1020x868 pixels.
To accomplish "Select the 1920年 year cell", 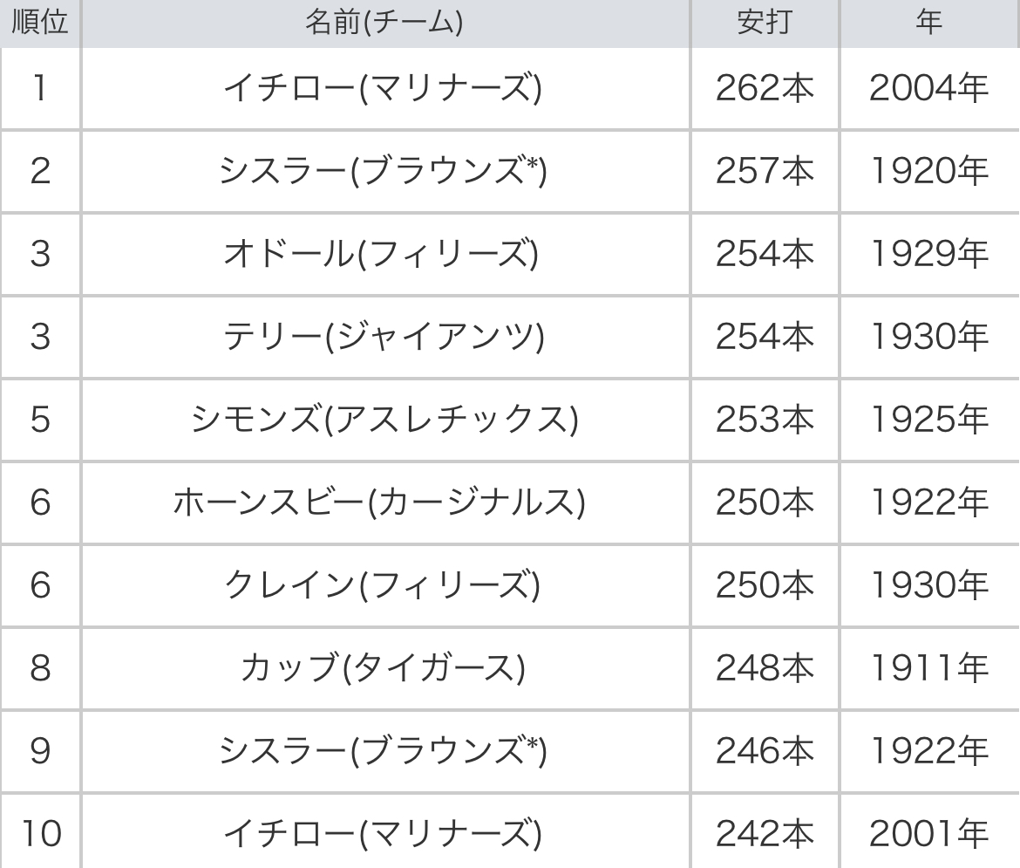I will pos(929,172).
